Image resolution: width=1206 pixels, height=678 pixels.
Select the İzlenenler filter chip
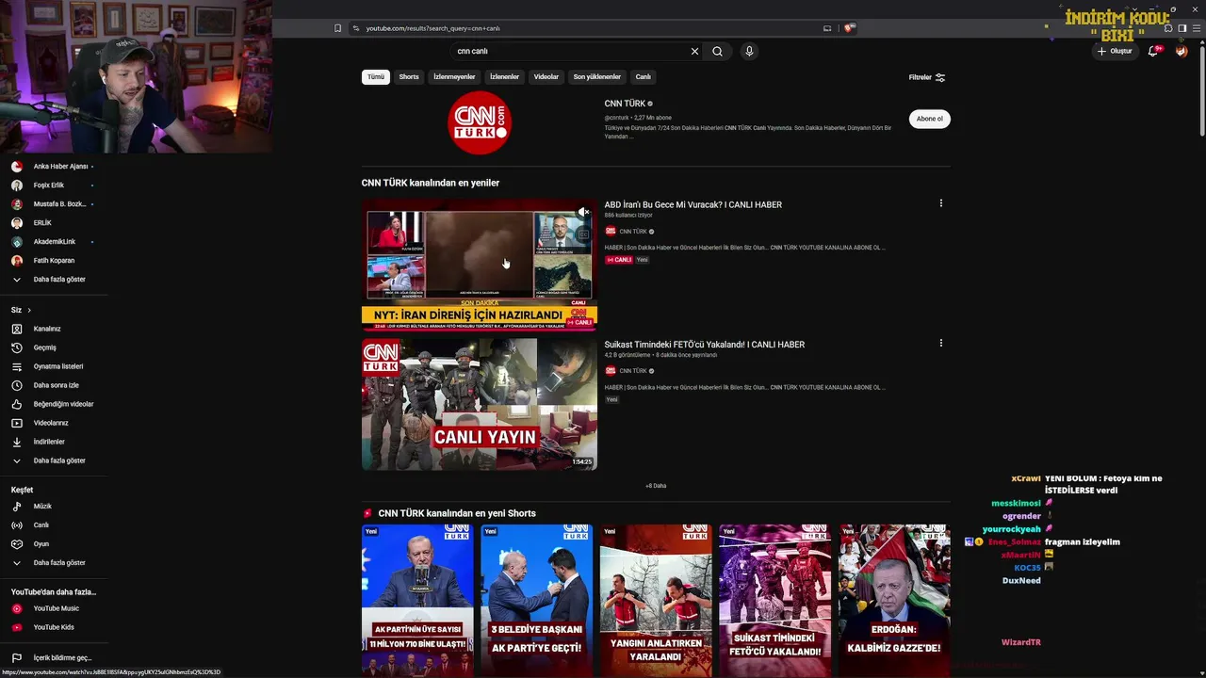pyautogui.click(x=504, y=77)
